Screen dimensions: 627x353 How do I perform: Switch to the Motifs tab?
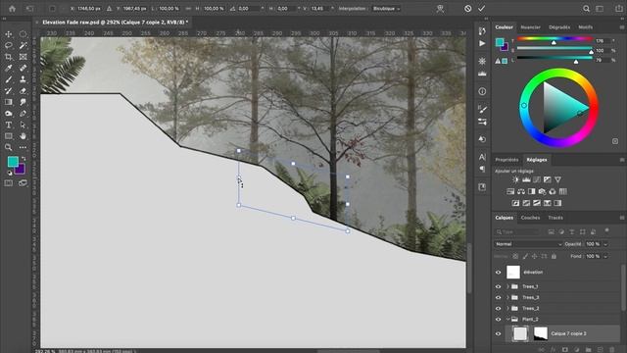[586, 27]
